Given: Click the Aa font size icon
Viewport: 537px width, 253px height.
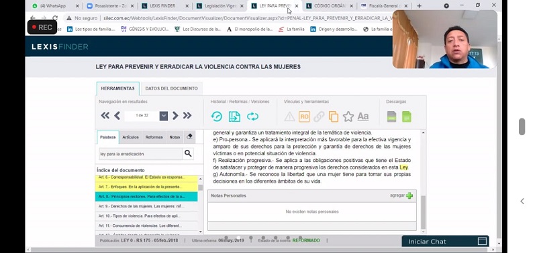Looking at the screenshot, I should tap(363, 116).
